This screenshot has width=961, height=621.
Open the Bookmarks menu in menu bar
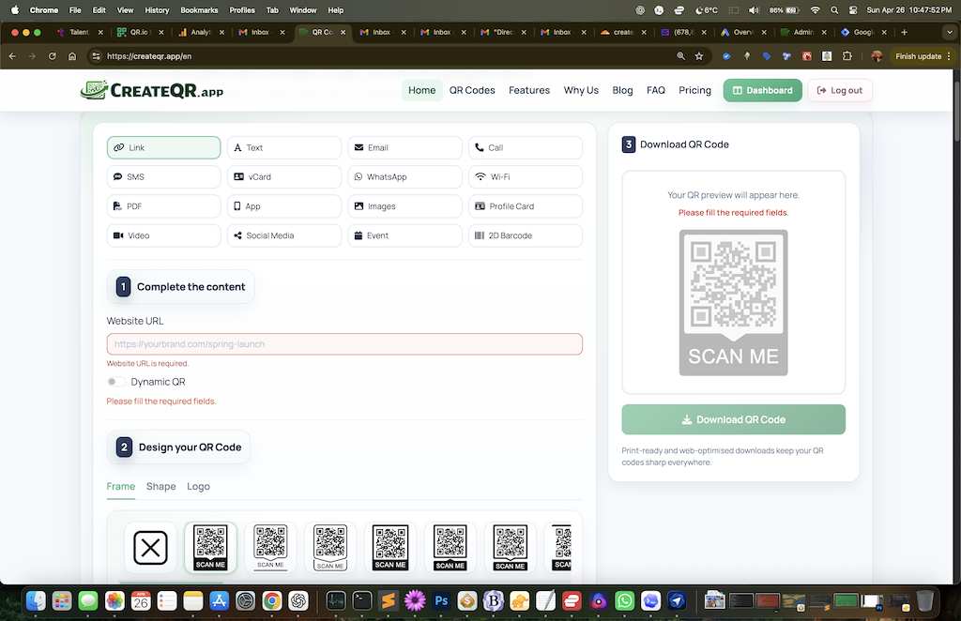pos(199,9)
